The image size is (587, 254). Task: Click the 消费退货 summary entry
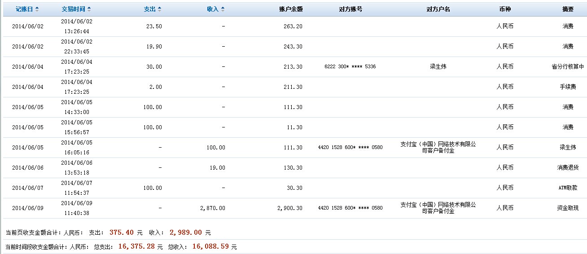coord(568,168)
